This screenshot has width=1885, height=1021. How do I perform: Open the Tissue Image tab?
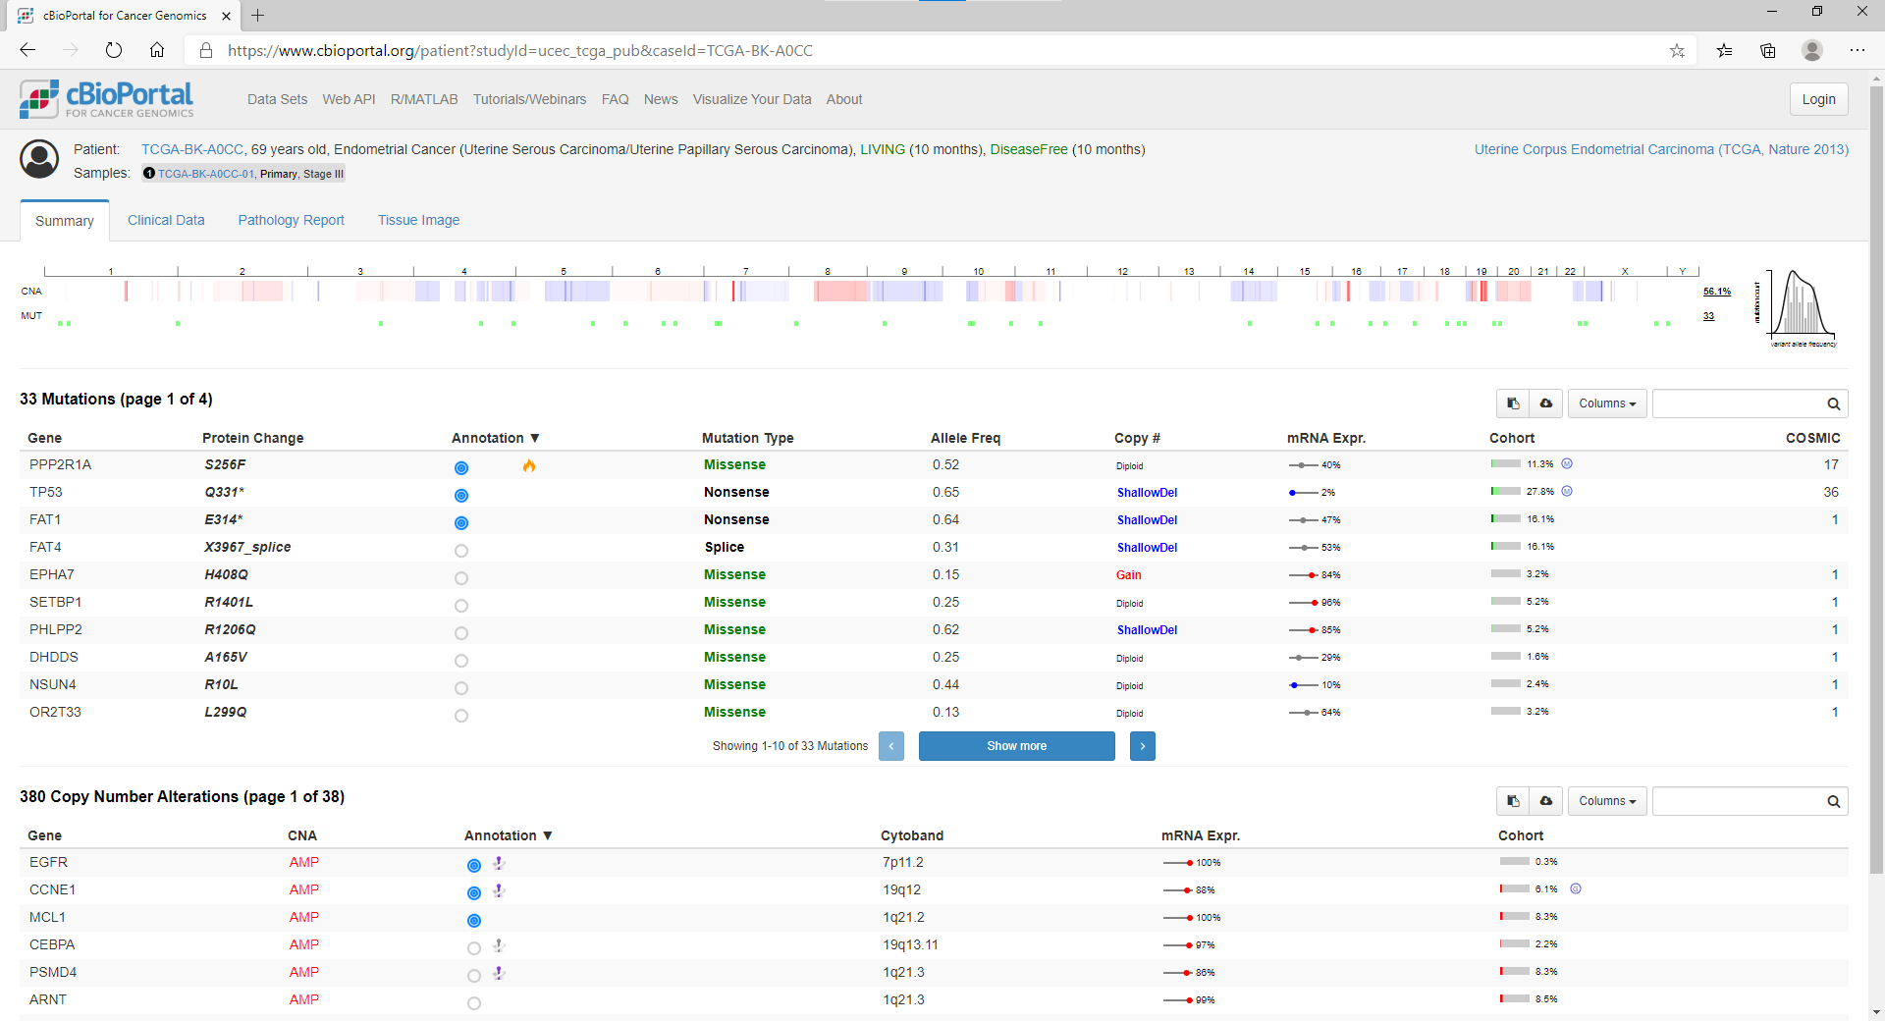[419, 220]
